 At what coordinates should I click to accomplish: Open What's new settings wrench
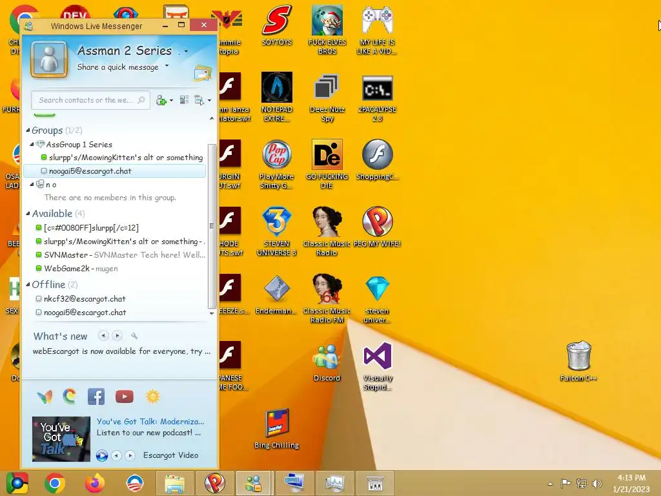tap(134, 336)
